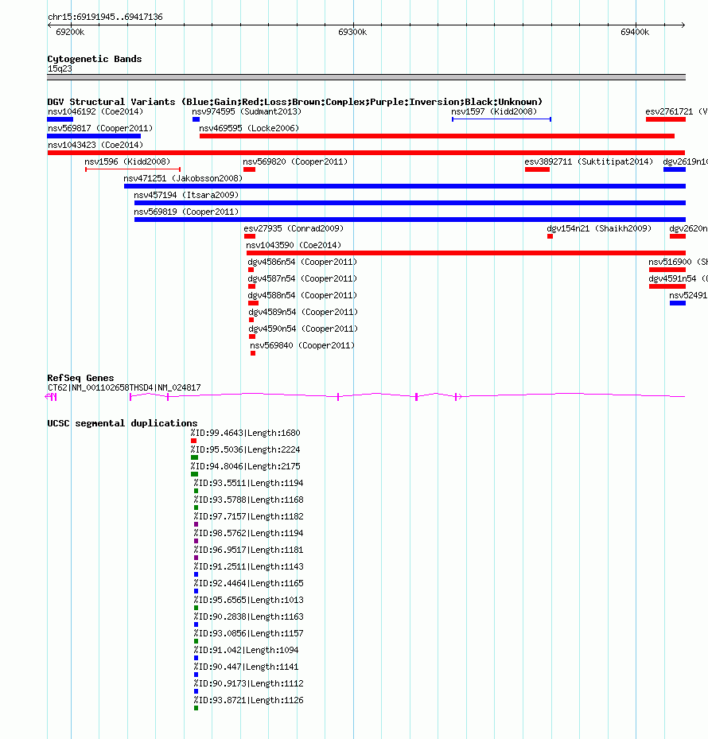This screenshot has height=739, width=708.
Task: Click duplication %ID:93.5788|Length:1168
Action: [x=248, y=500]
